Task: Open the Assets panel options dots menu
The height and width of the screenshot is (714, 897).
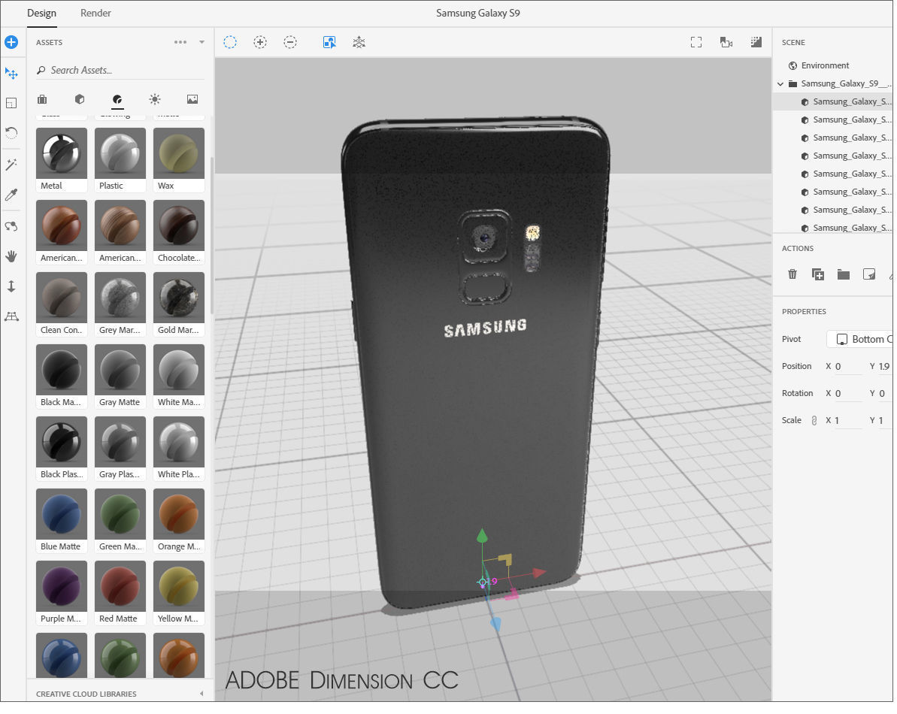Action: (180, 42)
